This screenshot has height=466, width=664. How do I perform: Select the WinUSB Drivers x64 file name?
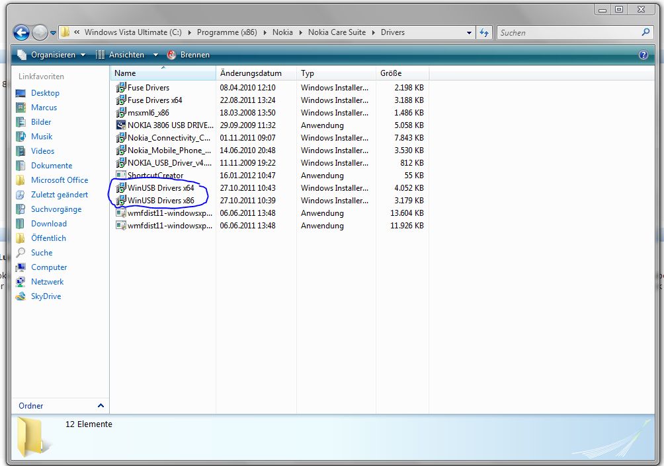point(161,188)
